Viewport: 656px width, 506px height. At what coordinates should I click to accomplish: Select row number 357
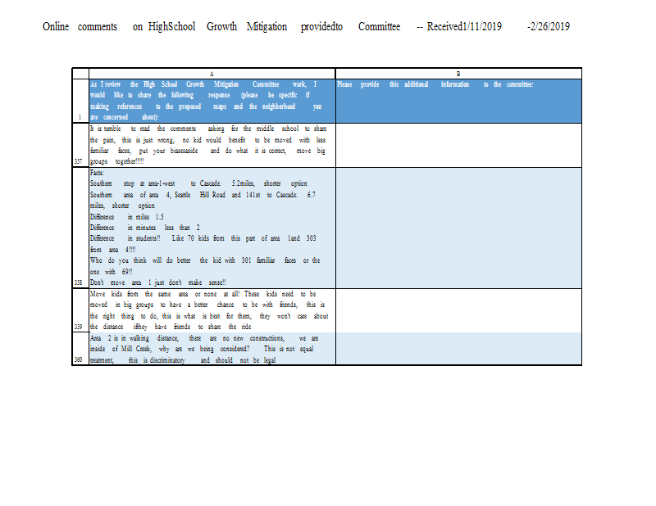80,146
